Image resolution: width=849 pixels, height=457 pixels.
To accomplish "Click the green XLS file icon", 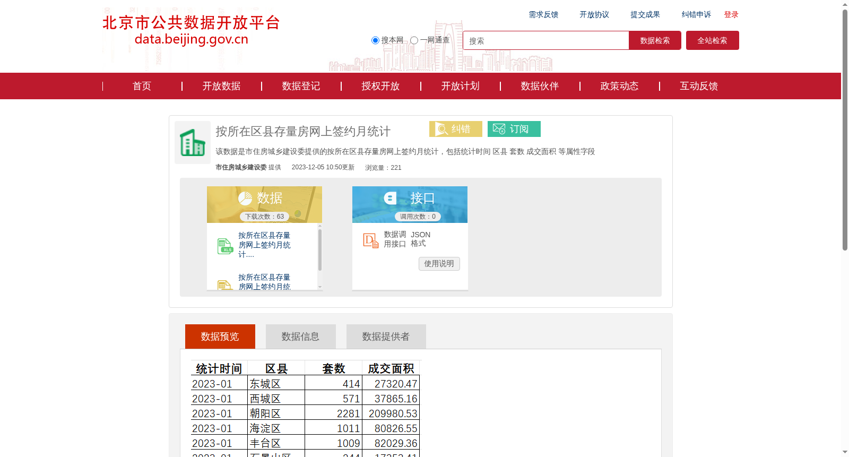I will [x=225, y=246].
